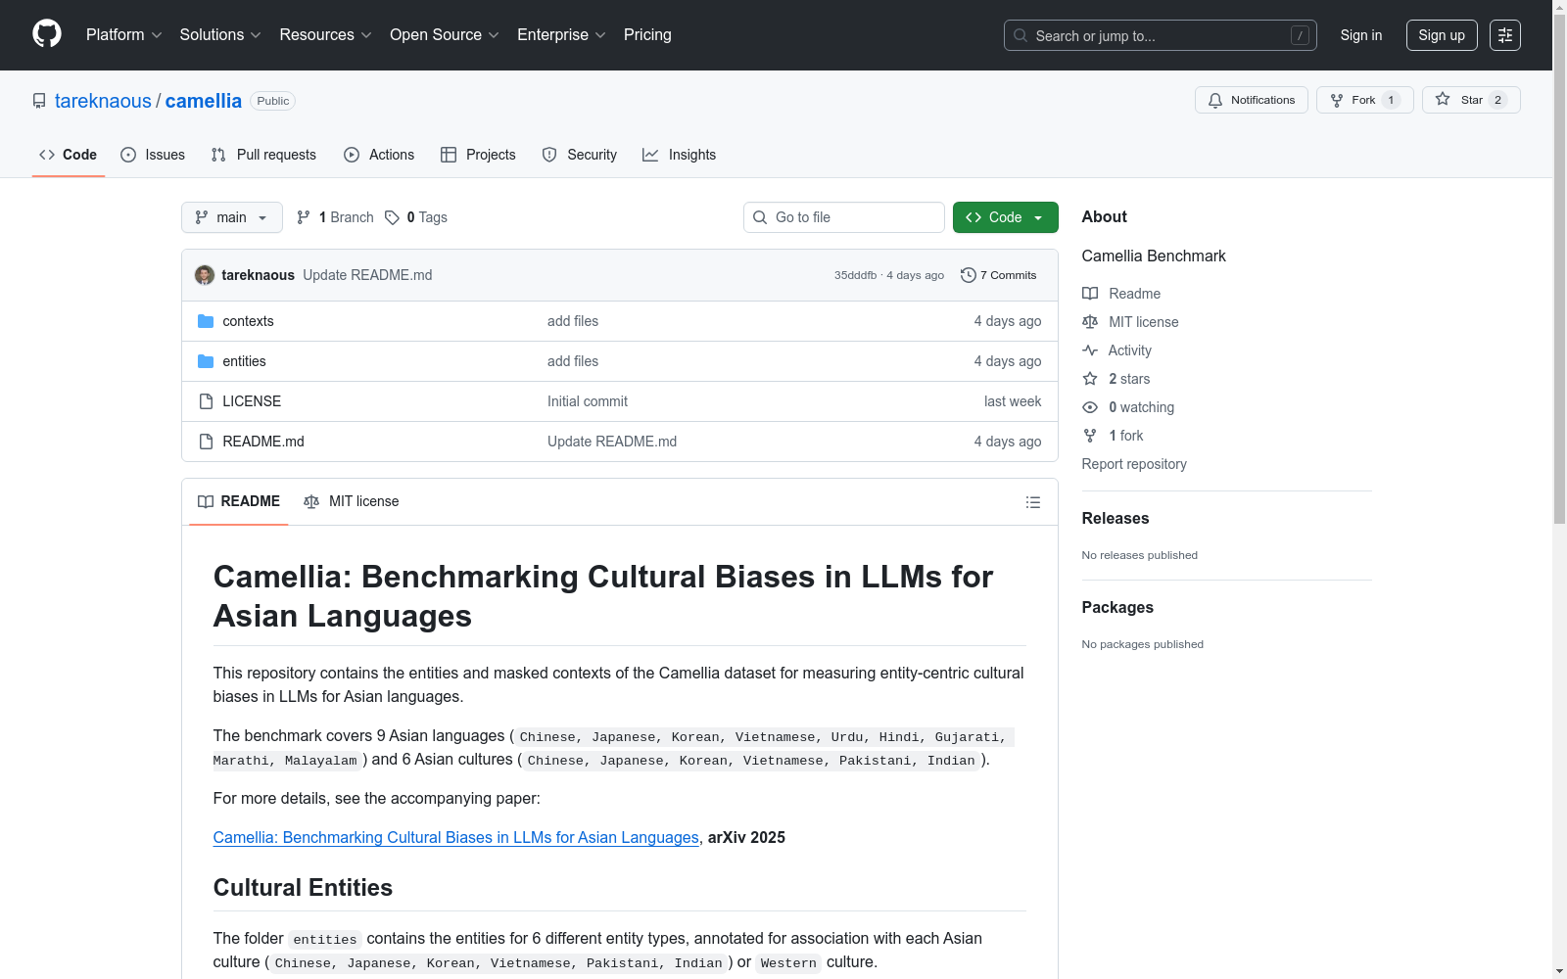Click the LICENSE file icon

click(x=206, y=401)
